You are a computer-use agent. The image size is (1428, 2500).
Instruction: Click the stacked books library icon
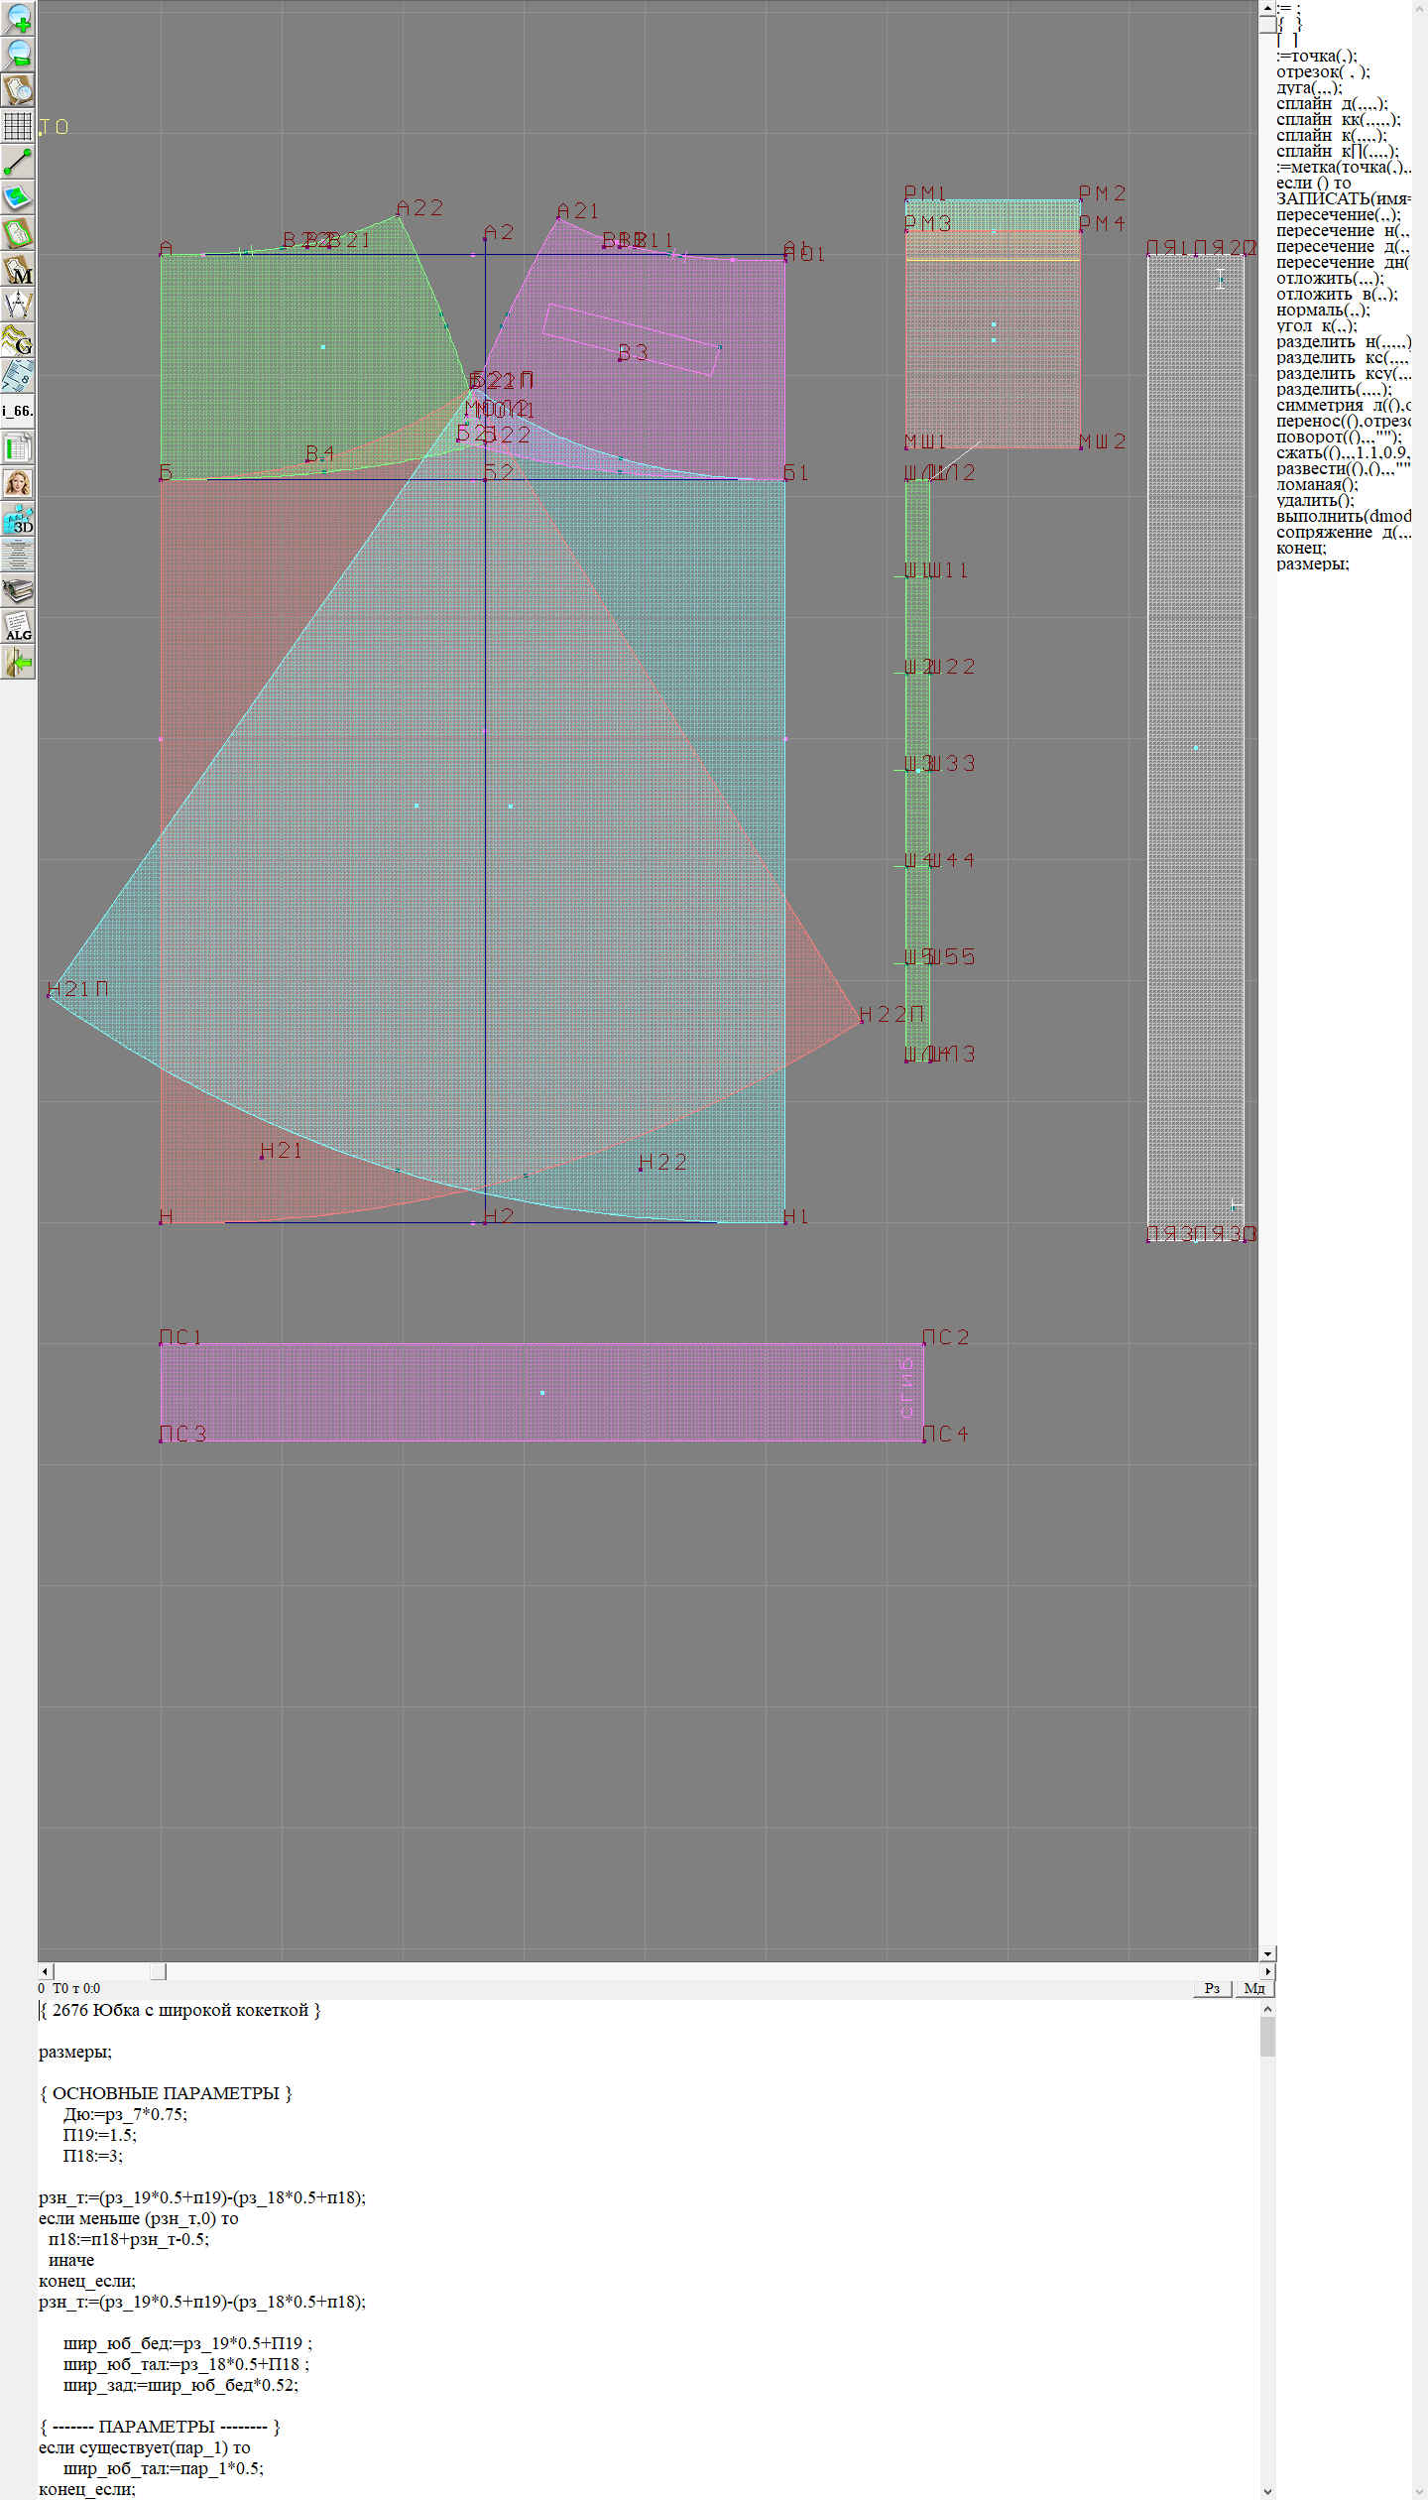[18, 591]
